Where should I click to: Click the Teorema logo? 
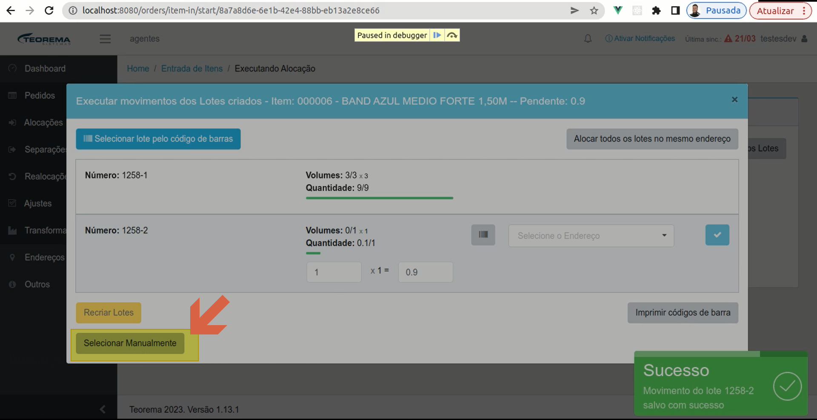click(x=44, y=39)
